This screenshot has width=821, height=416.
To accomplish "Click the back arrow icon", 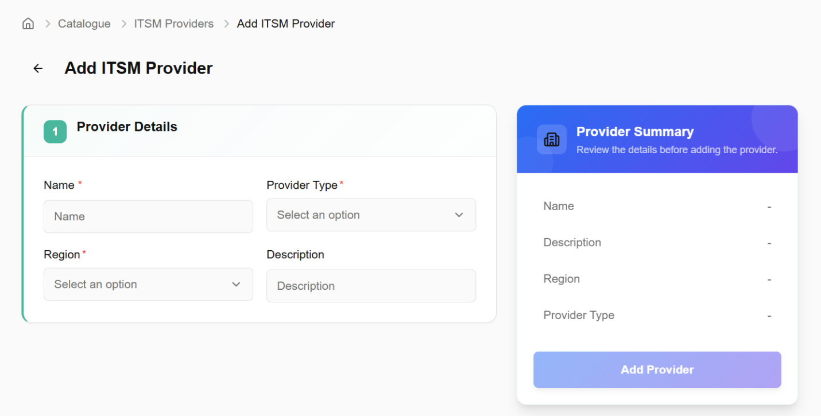I will 38,68.
